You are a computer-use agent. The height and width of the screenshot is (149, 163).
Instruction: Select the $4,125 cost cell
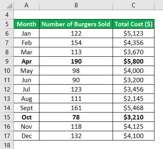[x=133, y=126]
